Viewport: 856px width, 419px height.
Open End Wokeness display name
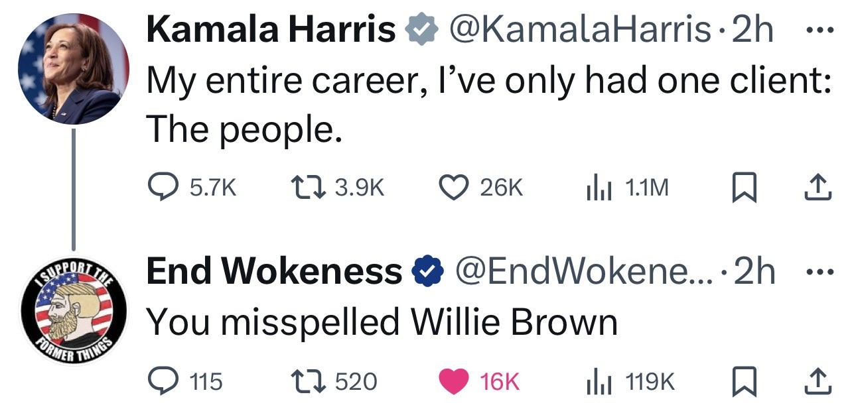point(273,271)
